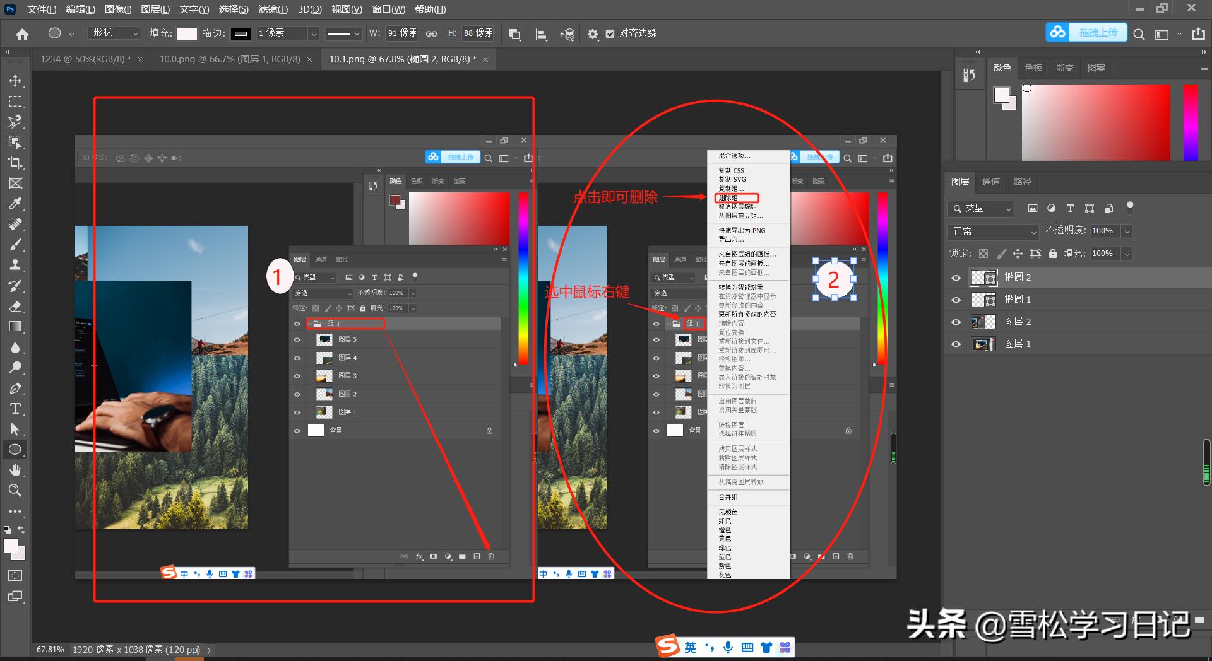Hide the 椭圆 2 layer
The width and height of the screenshot is (1212, 661).
(x=956, y=278)
